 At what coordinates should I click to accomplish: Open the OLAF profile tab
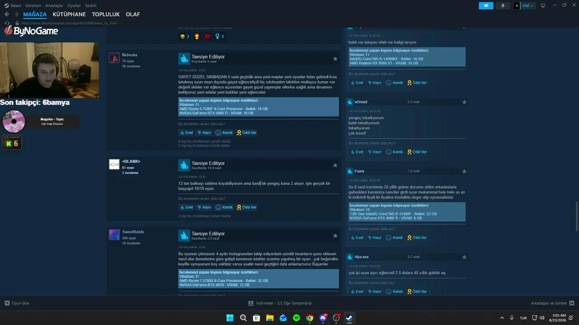(x=133, y=14)
